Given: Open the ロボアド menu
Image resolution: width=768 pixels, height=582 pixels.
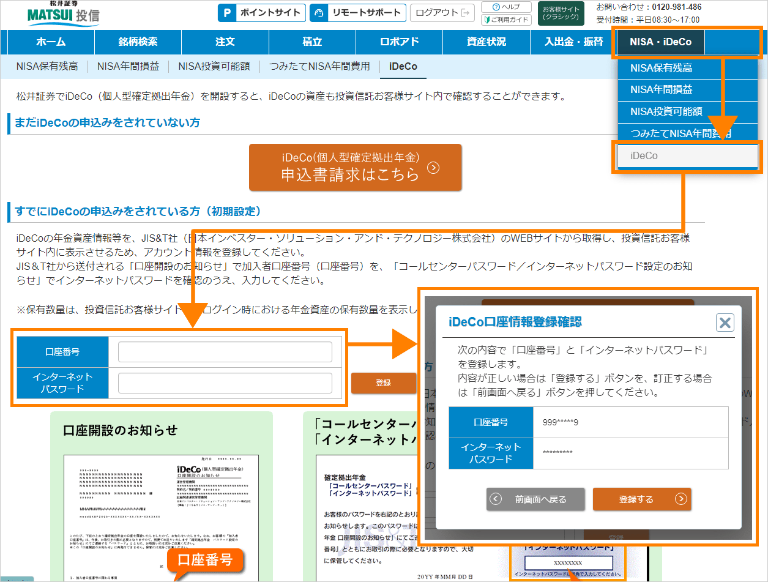Looking at the screenshot, I should (399, 42).
